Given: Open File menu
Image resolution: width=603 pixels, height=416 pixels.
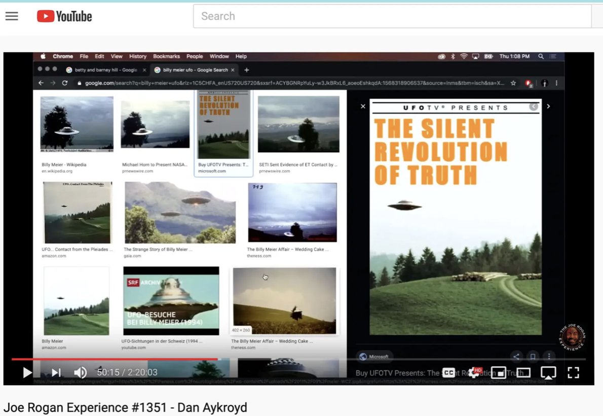Looking at the screenshot, I should (84, 56).
